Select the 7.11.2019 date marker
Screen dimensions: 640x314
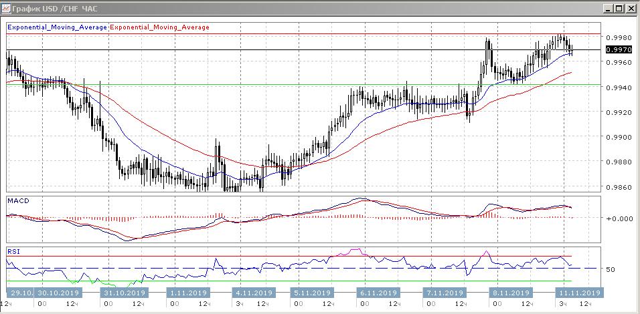(x=444, y=293)
